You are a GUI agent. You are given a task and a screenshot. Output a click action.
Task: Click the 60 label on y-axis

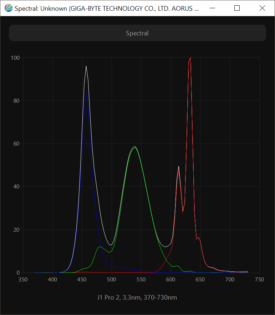coord(16,144)
